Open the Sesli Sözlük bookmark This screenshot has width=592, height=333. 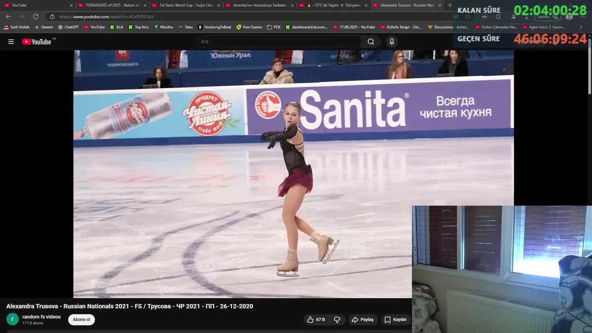tap(17, 27)
